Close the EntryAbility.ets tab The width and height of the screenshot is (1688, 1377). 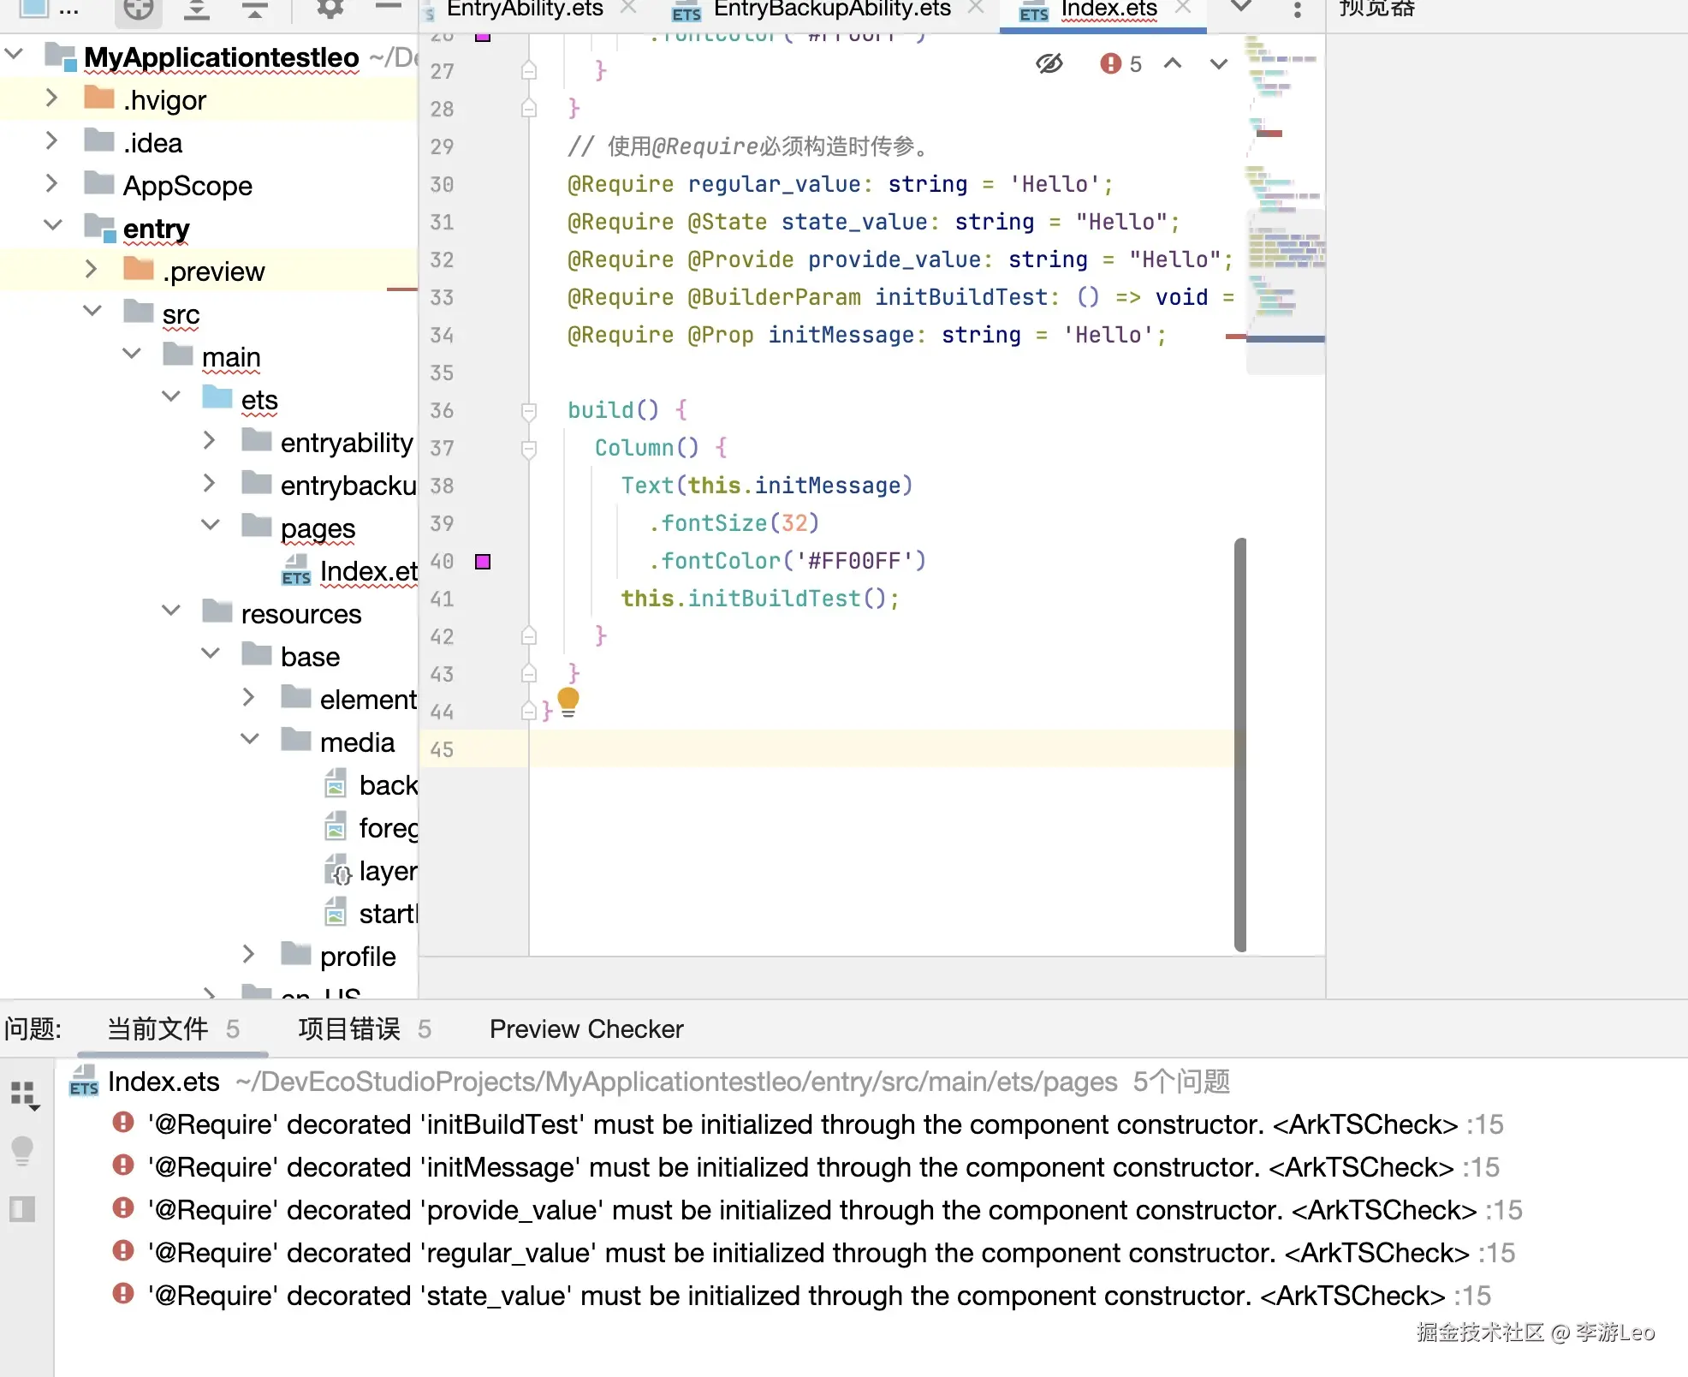click(x=628, y=8)
